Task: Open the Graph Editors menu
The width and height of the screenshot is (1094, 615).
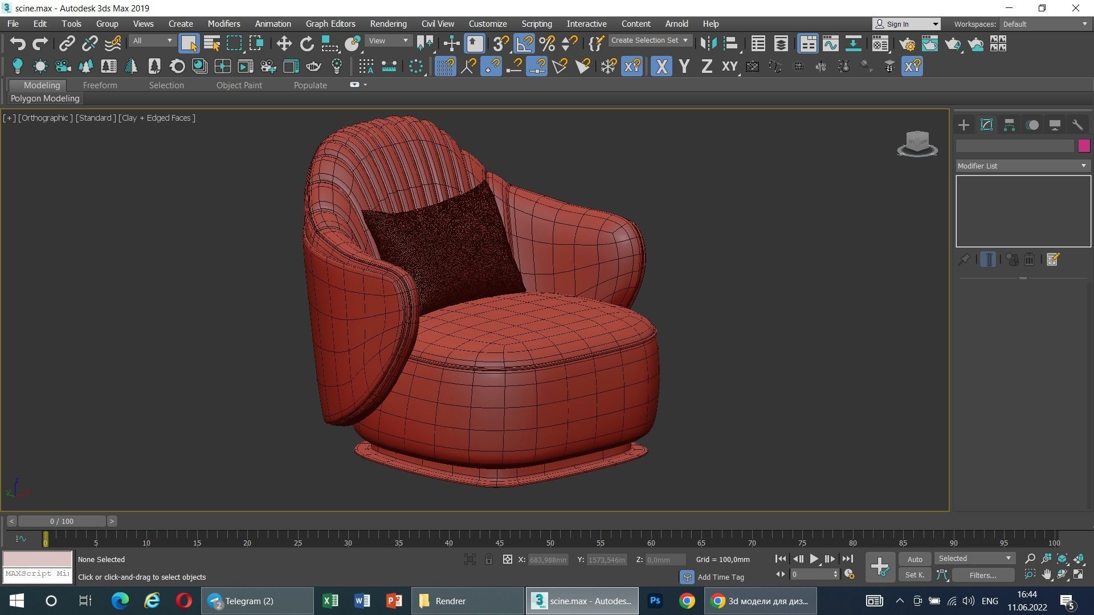Action: click(330, 24)
